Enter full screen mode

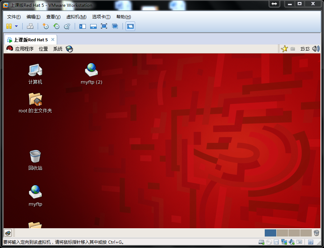104,26
